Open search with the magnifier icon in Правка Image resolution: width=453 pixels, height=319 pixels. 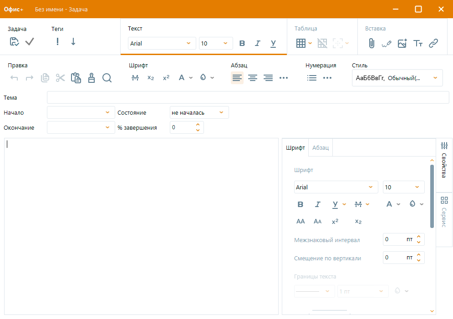click(x=107, y=78)
